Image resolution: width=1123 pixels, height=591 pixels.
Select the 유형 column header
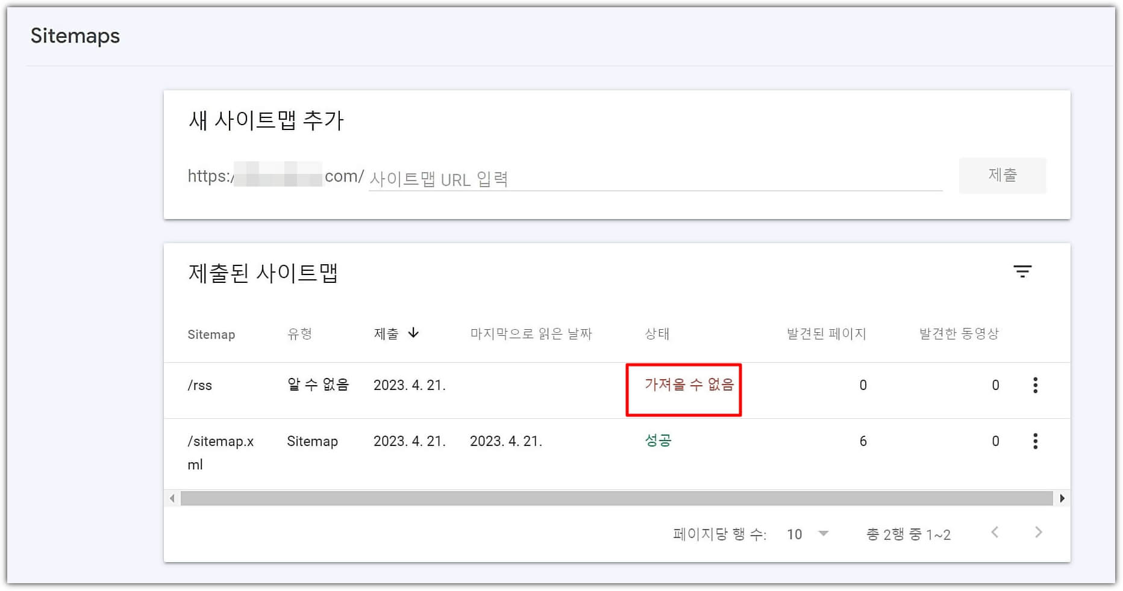tap(299, 333)
